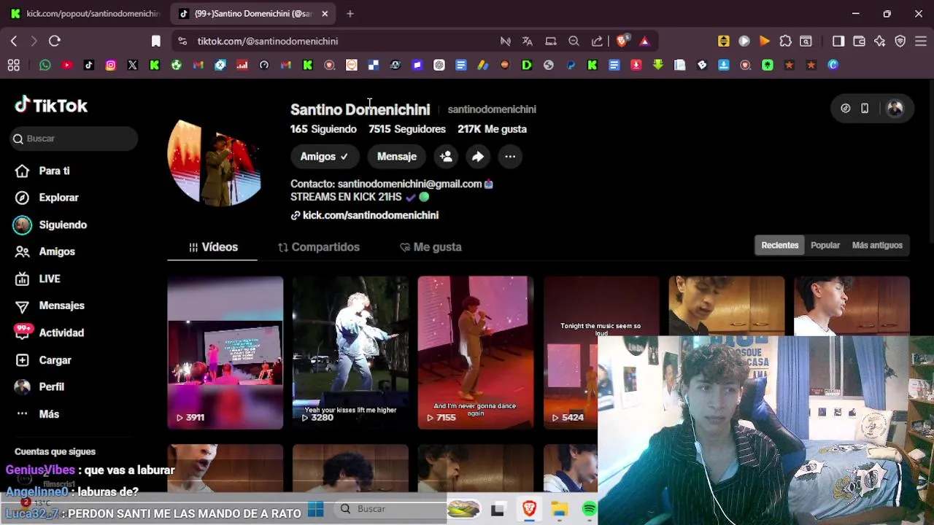The image size is (934, 525).
Task: Expand the Más menu in the sidebar
Action: click(x=38, y=414)
